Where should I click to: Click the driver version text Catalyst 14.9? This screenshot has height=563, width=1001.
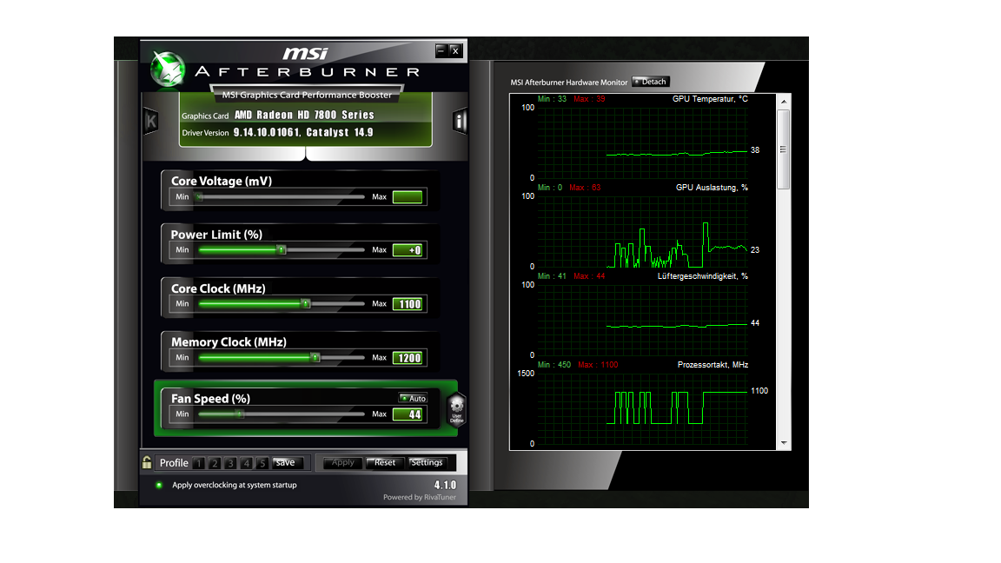[340, 132]
